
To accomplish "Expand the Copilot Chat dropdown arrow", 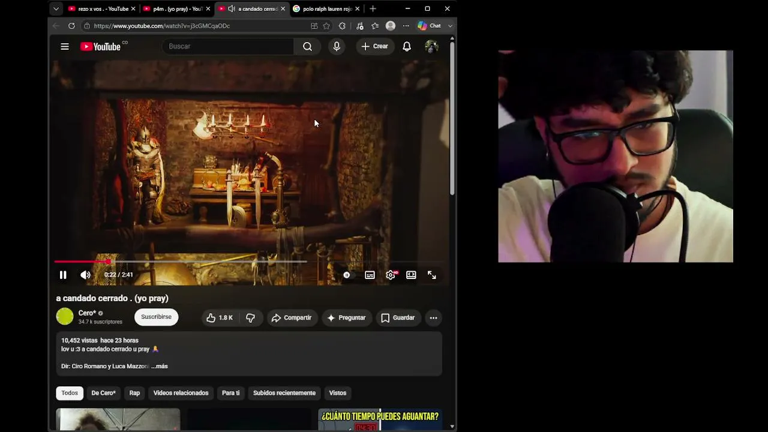I will pos(450,26).
